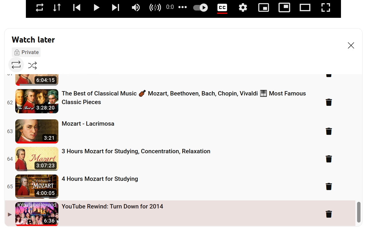Remove Mozart - Lacrimosa from playlist

329,131
